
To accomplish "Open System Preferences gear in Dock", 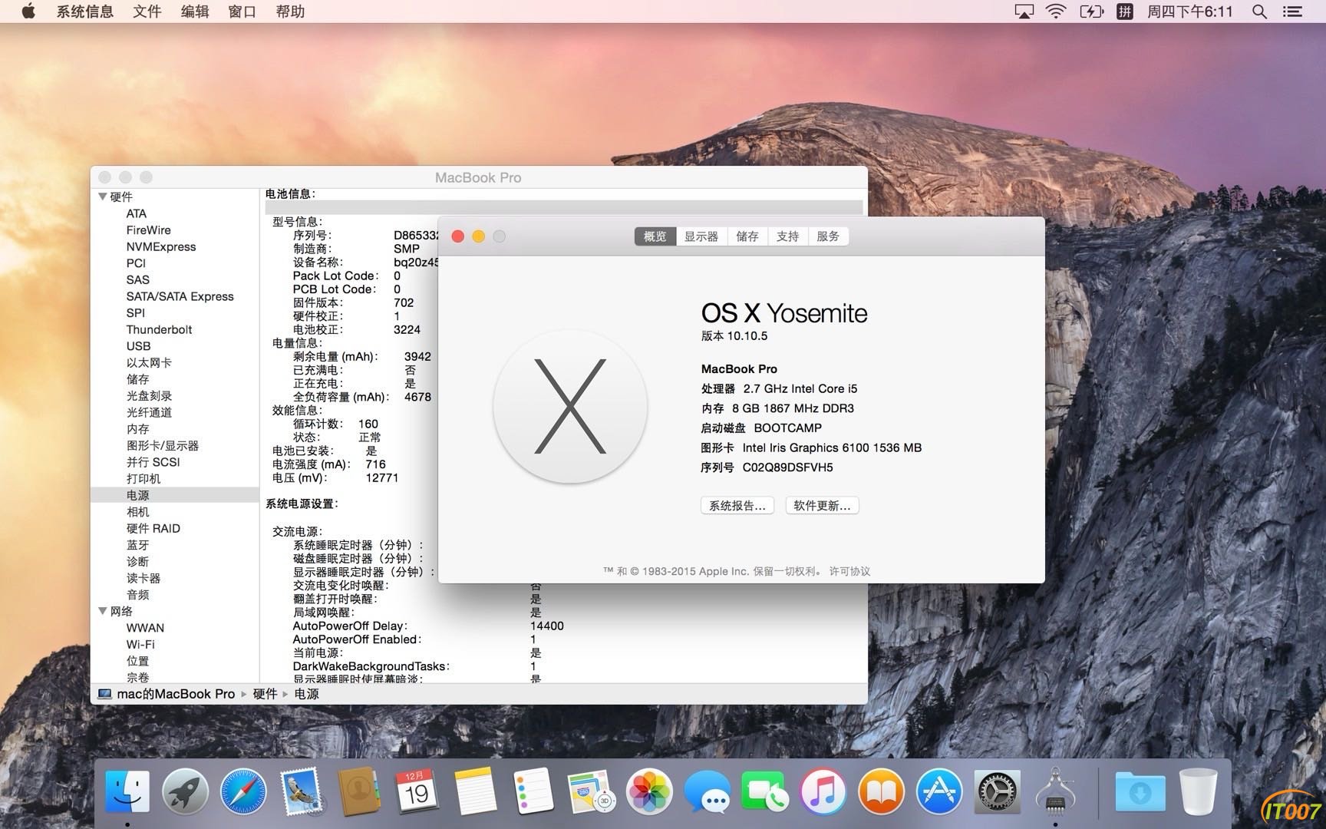I will [x=997, y=791].
